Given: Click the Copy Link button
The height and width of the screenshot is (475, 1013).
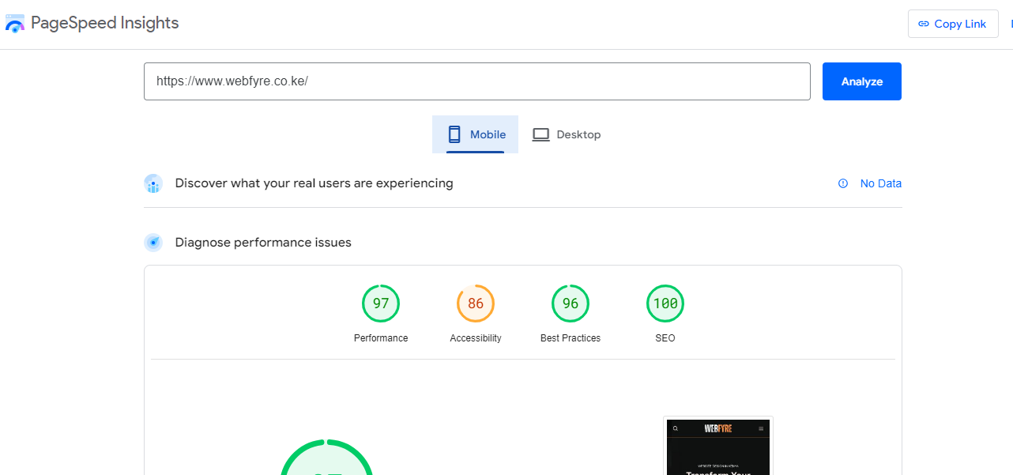Looking at the screenshot, I should pyautogui.click(x=953, y=23).
